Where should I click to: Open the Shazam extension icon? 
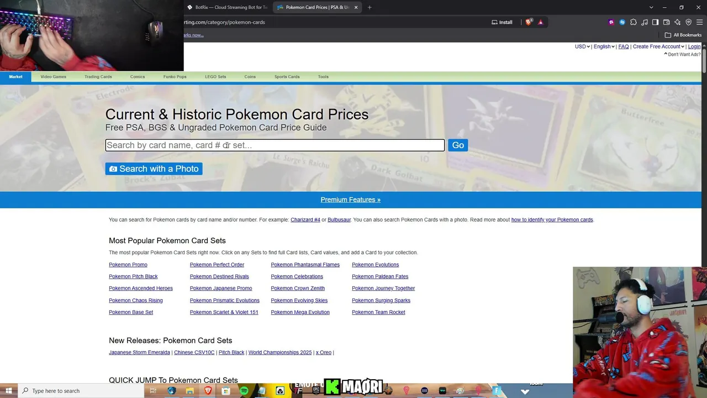(x=622, y=22)
